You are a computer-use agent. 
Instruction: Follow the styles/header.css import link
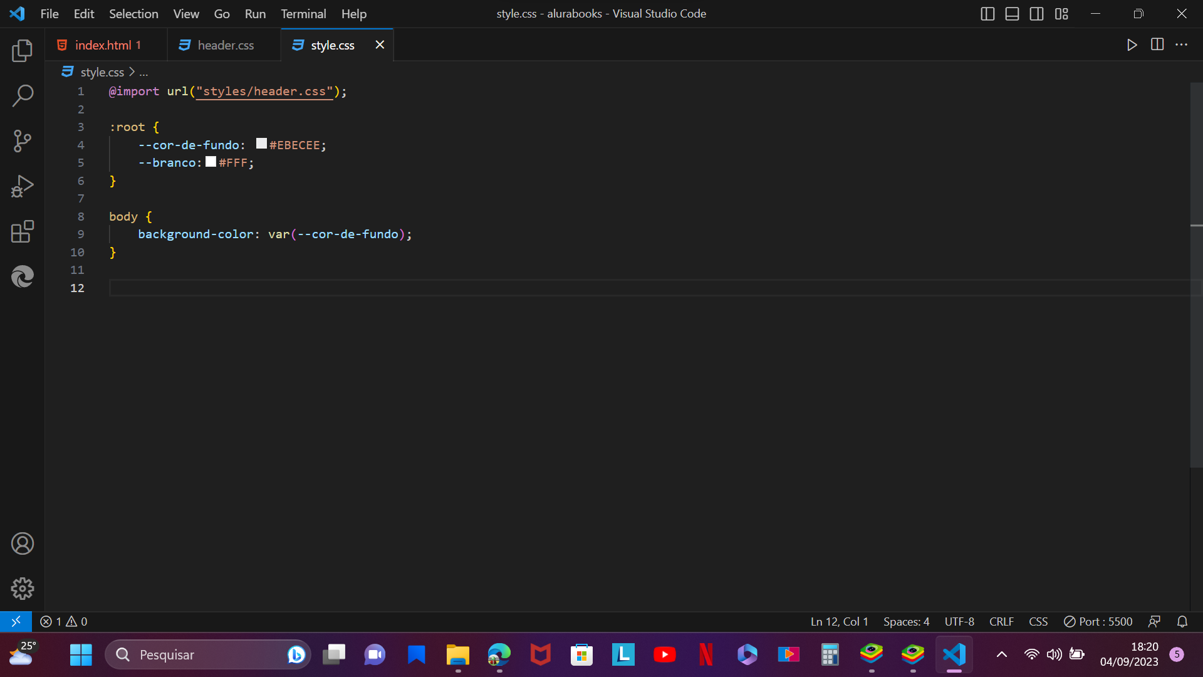[264, 92]
